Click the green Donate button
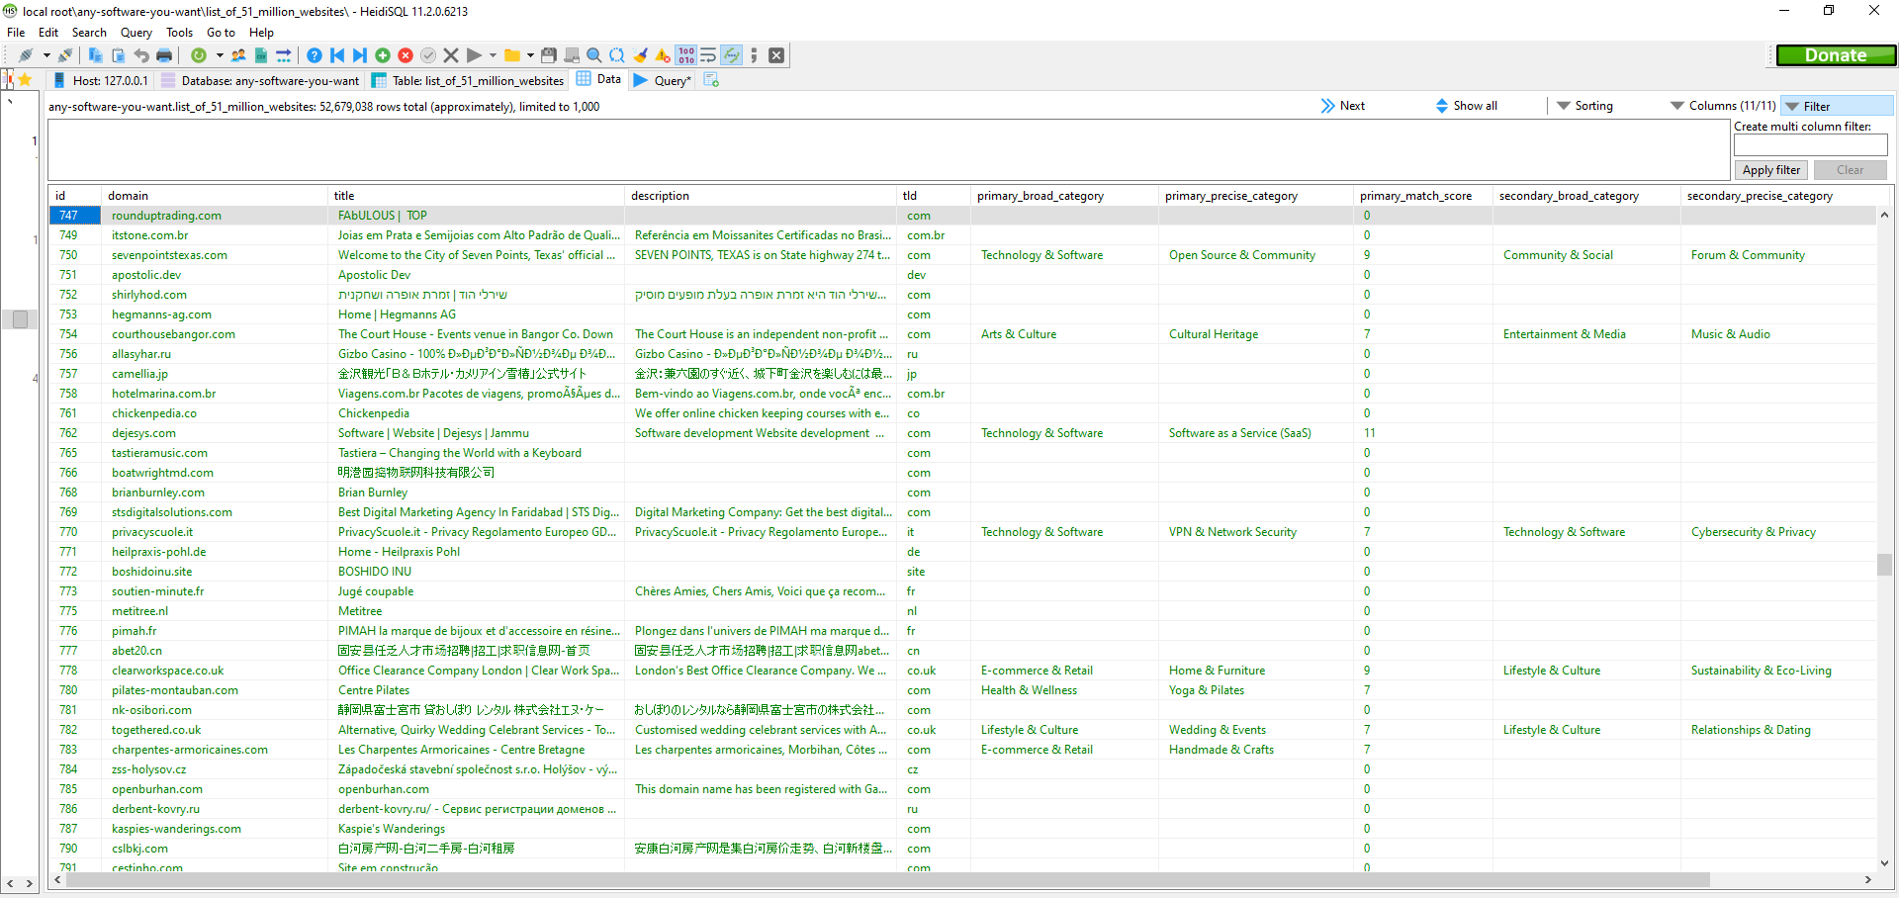 [x=1837, y=55]
